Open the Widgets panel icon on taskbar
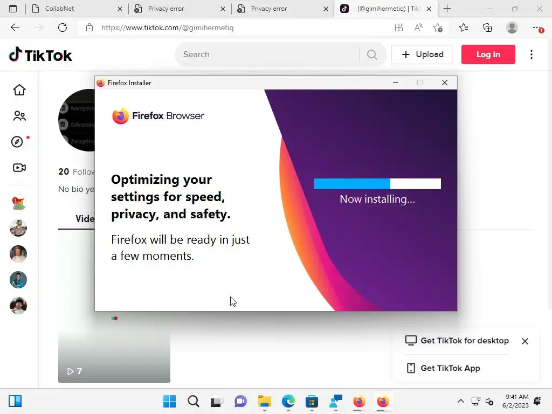Screen dimensions: 552x414 coord(15,401)
